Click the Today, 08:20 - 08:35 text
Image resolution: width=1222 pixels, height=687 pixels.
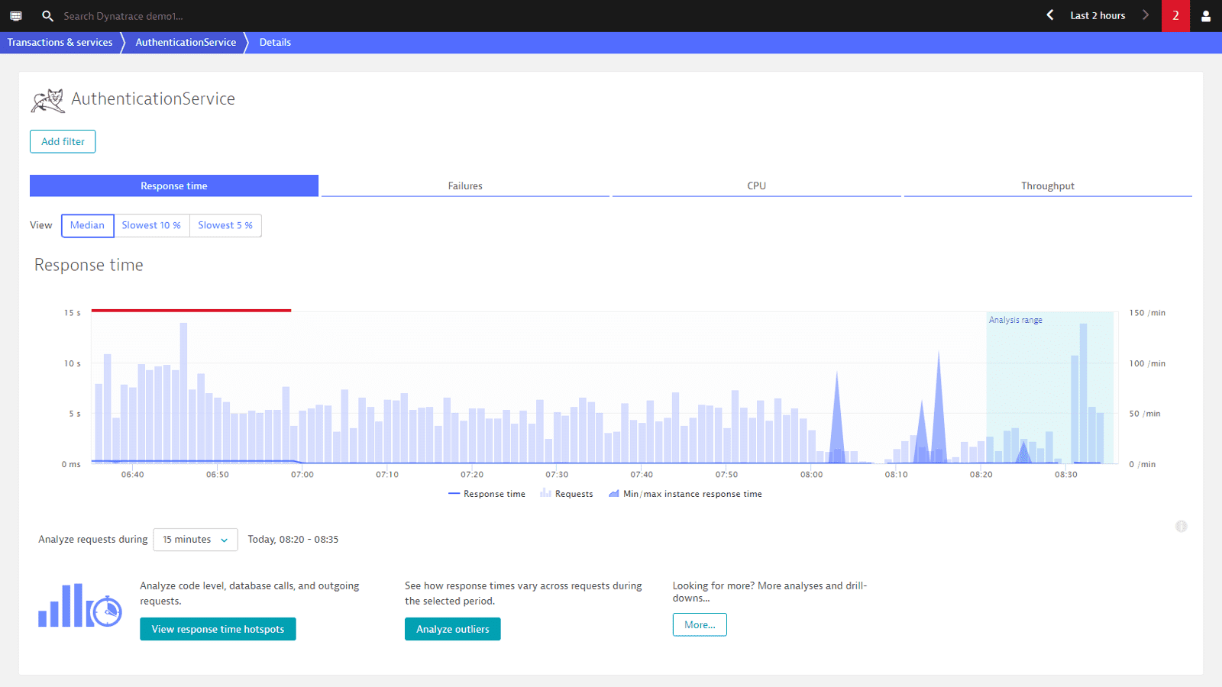[293, 540]
